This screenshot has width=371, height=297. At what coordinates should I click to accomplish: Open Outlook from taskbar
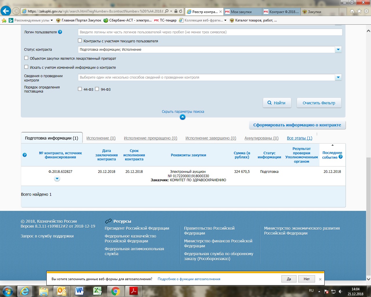coord(62,291)
